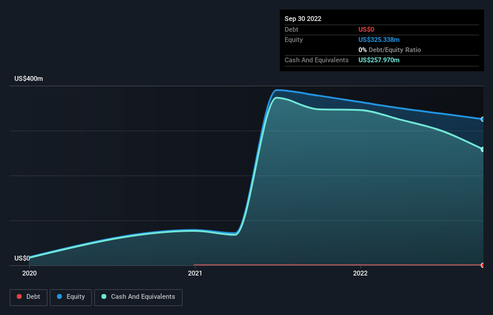This screenshot has width=493, height=315.
Task: Toggle the Cash And Equivalents legend button
Action: [x=138, y=297]
